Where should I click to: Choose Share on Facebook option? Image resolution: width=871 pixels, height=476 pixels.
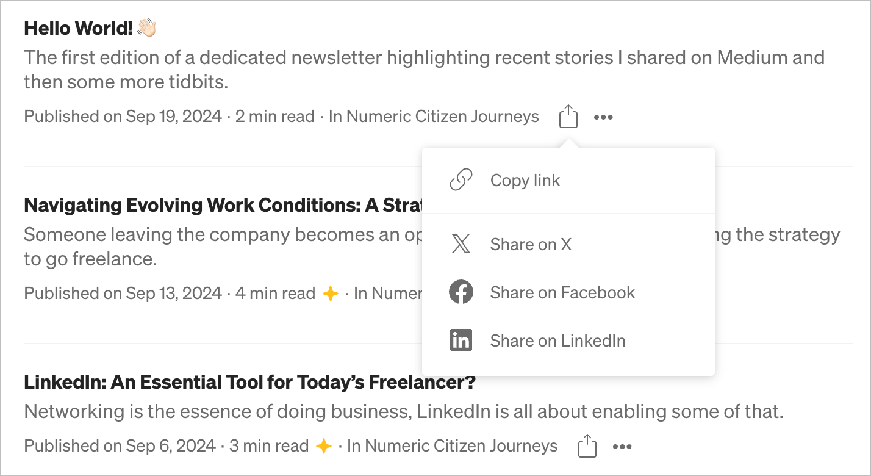(562, 292)
